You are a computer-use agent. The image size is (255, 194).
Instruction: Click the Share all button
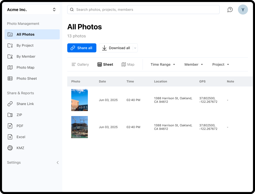[82, 48]
